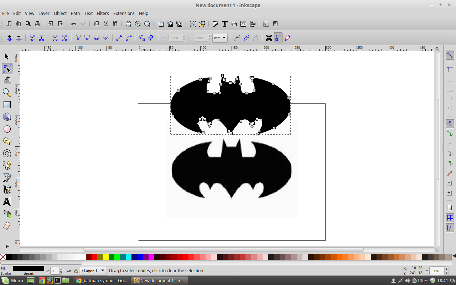
Task: Toggle current layer lock icon
Action: [x=76, y=271]
